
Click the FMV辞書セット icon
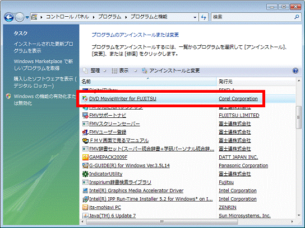85,149
